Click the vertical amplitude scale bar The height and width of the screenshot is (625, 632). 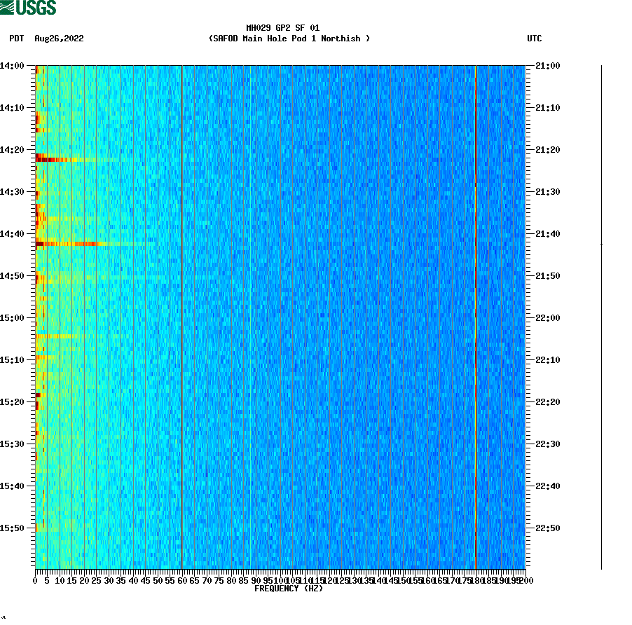click(x=600, y=315)
